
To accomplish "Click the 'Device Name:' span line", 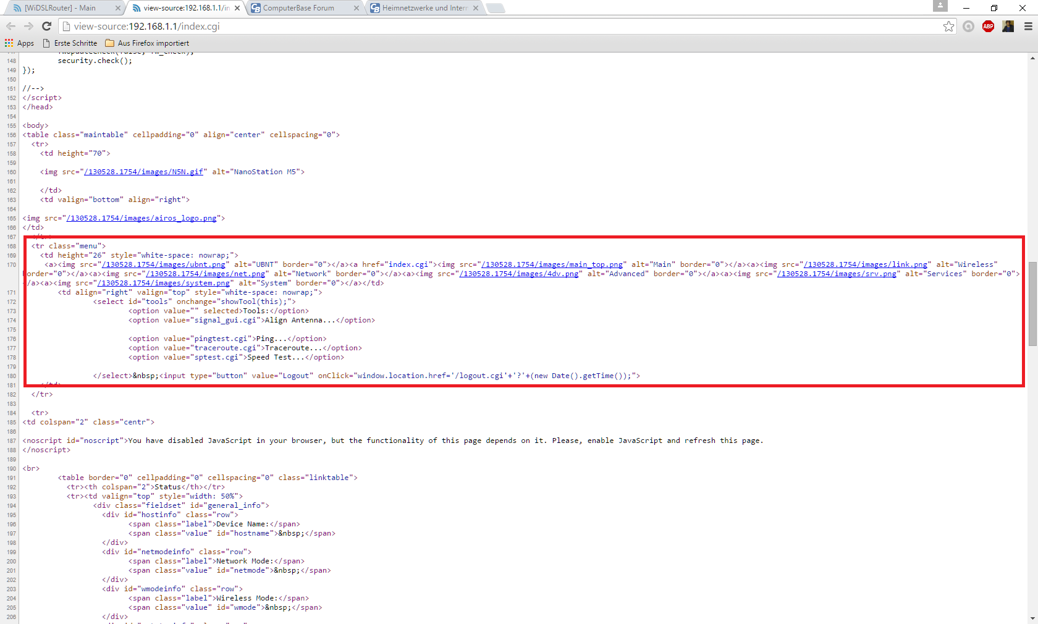I will pos(214,524).
